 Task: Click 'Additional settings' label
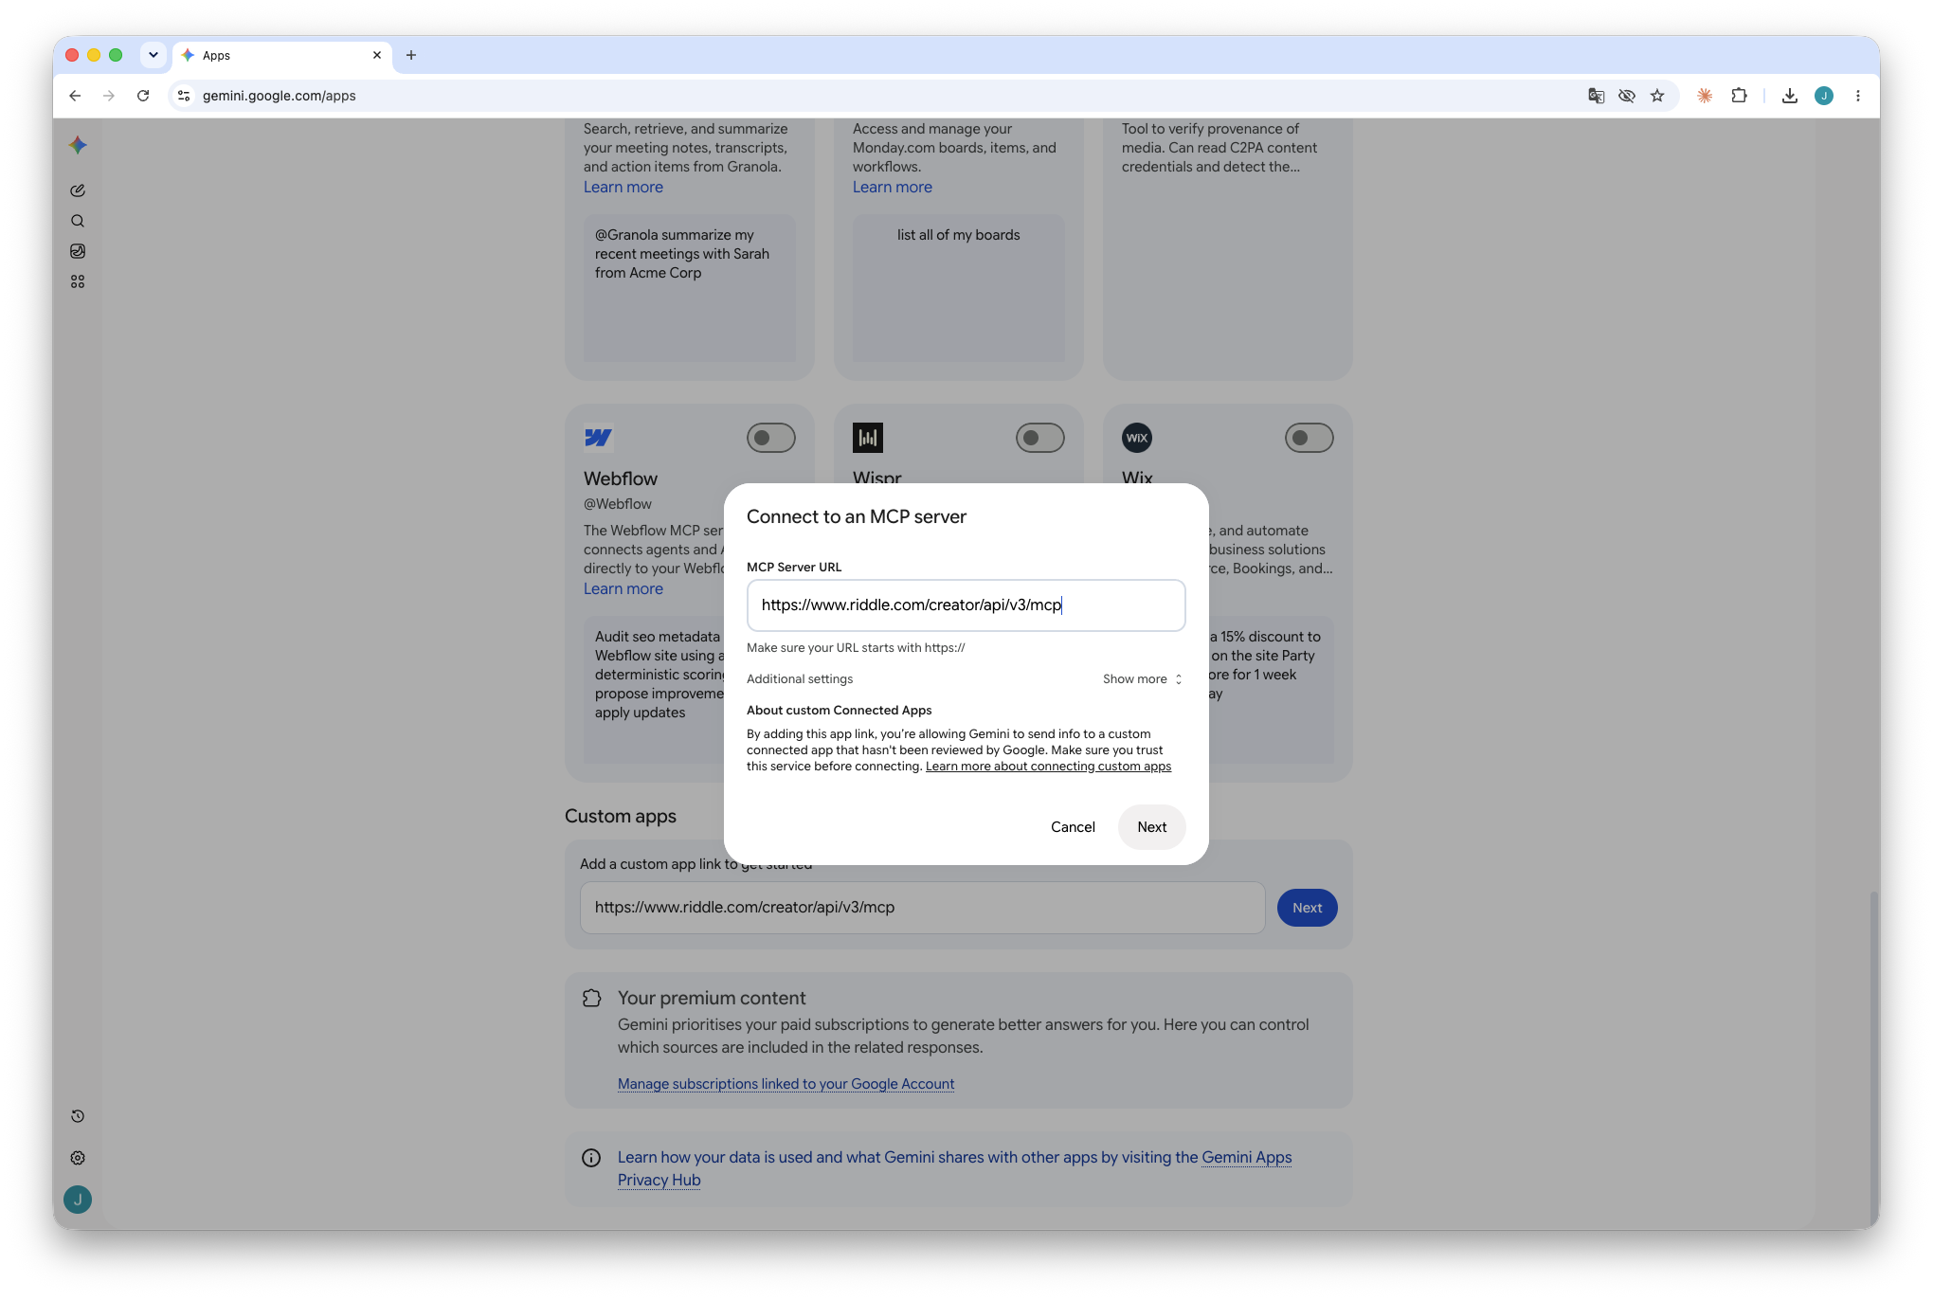[x=800, y=679]
